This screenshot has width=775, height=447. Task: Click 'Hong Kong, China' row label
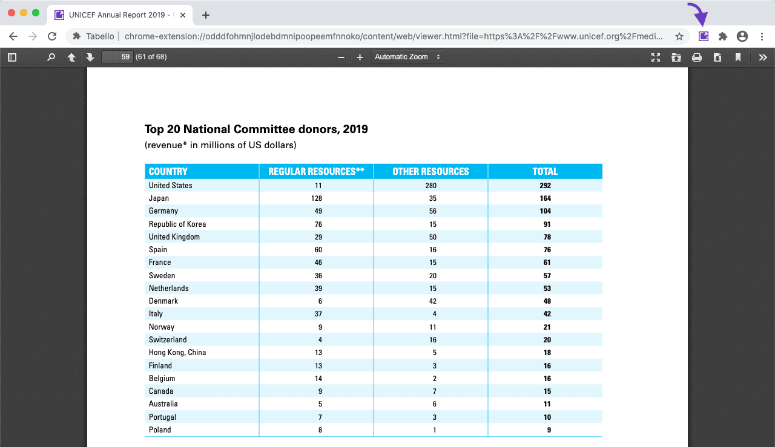(x=177, y=353)
